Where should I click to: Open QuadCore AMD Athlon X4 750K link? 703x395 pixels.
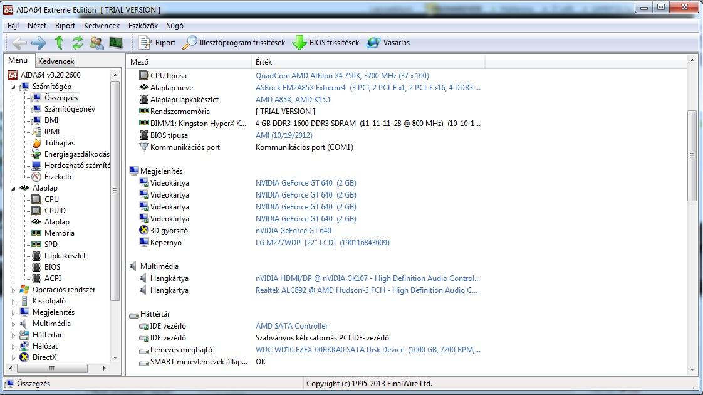342,75
